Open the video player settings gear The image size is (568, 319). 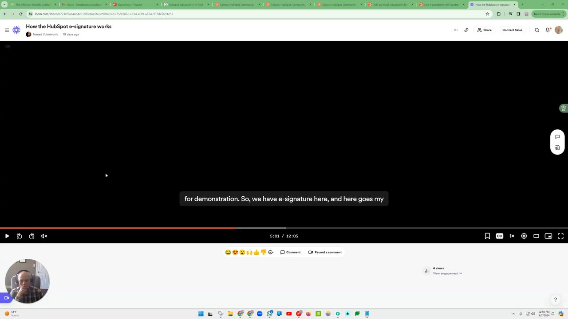[524, 236]
